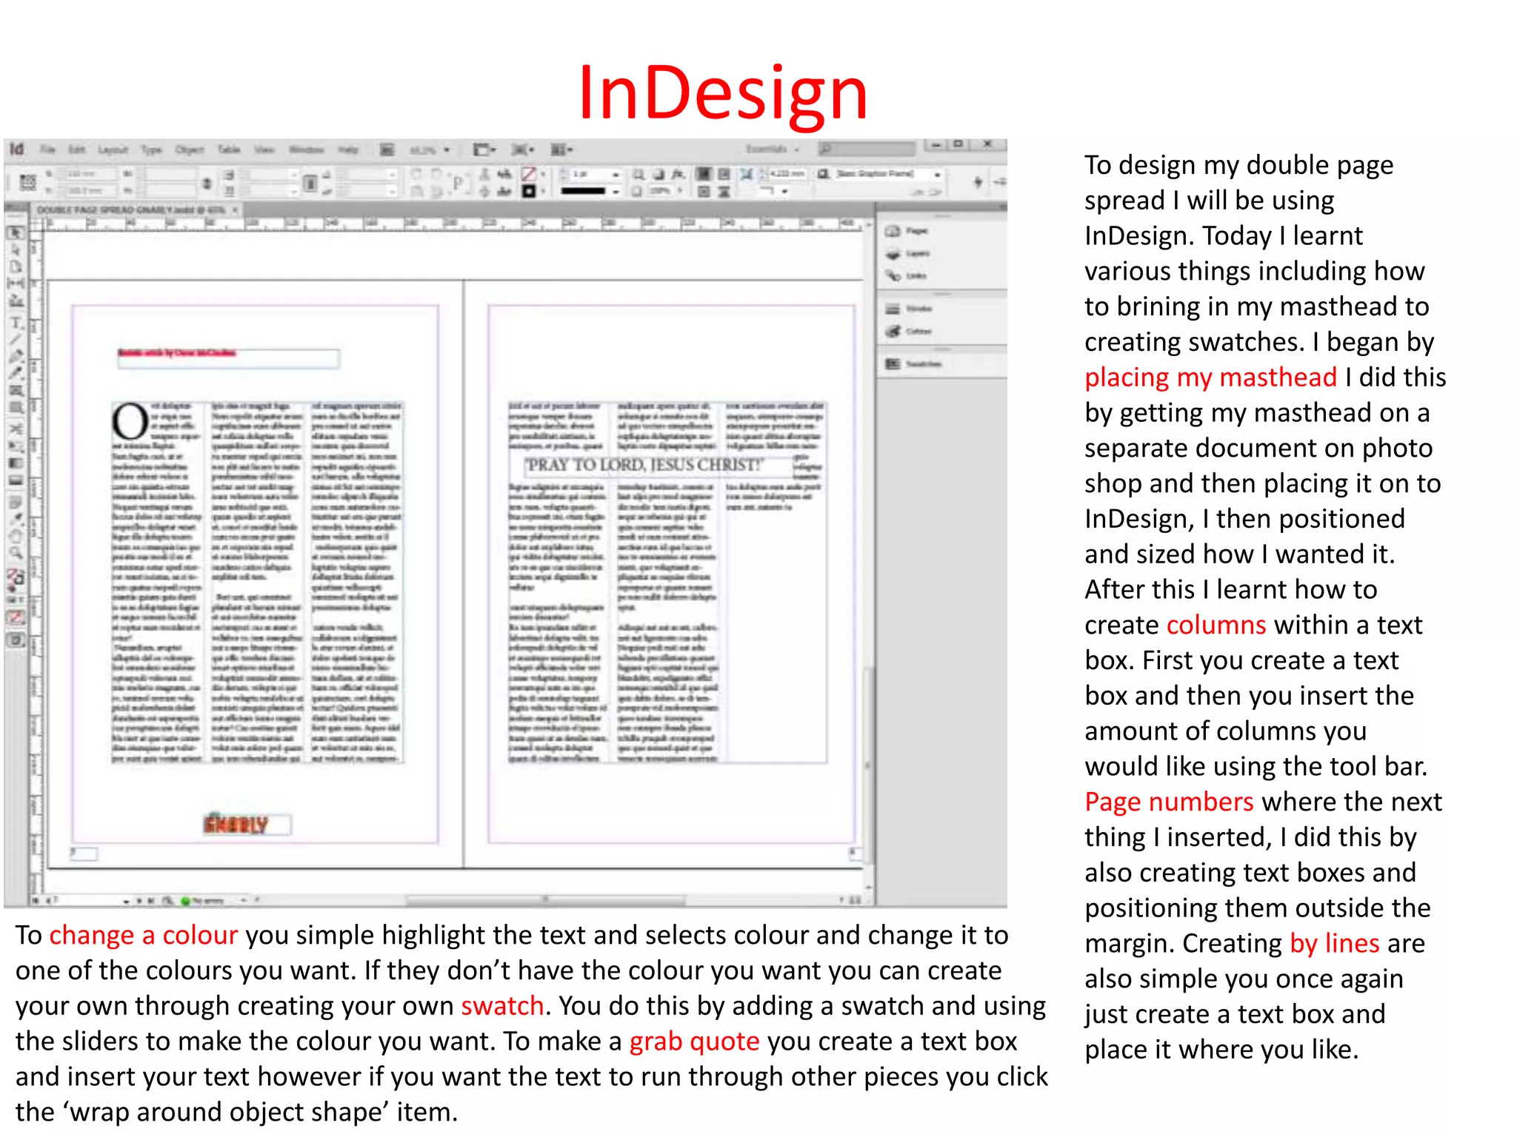Screen dimensions: 1517x1137
Task: Select the Selection tool arrow
Action: [x=16, y=233]
